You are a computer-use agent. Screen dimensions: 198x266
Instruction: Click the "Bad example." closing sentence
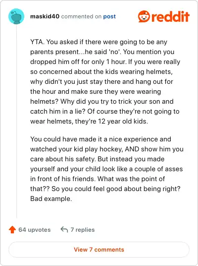click(x=51, y=199)
